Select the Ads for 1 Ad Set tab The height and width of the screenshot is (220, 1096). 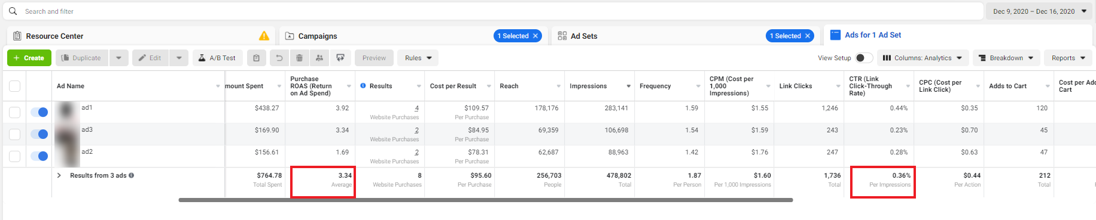(873, 35)
